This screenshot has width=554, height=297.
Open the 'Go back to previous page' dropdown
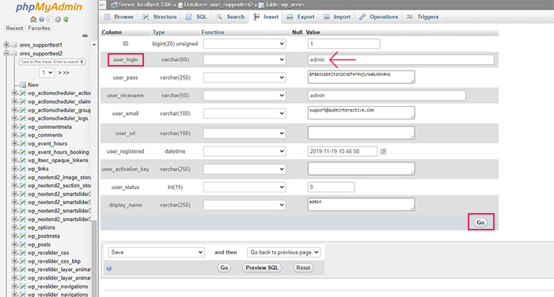(283, 252)
